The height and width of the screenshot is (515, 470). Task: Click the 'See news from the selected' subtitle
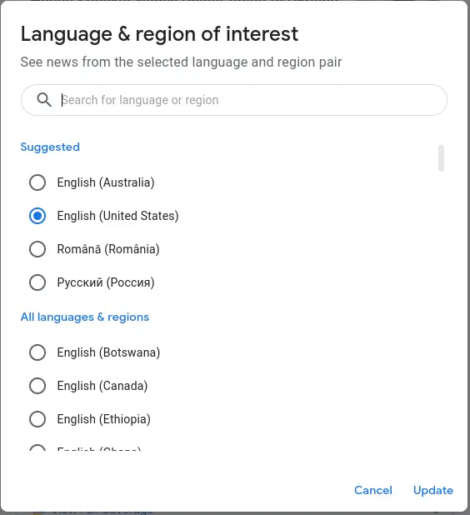coord(181,62)
